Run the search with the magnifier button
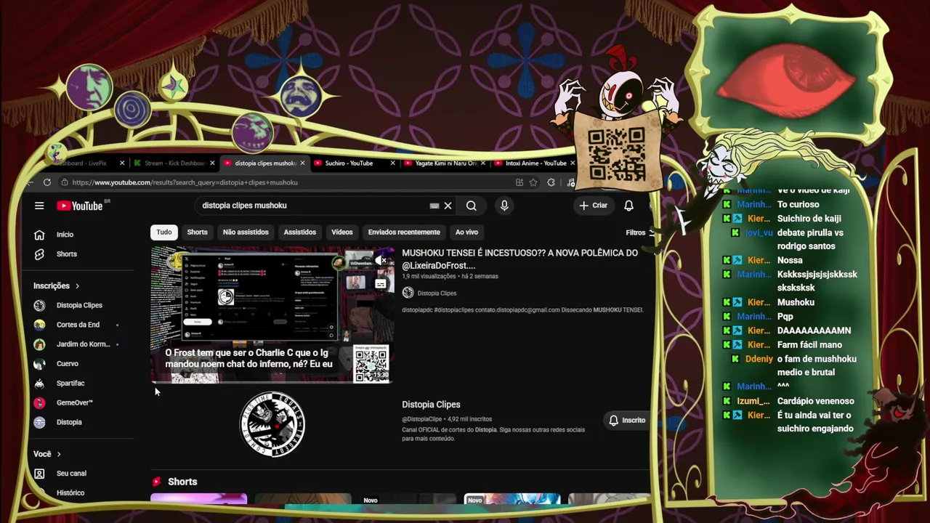This screenshot has width=930, height=523. pos(472,206)
